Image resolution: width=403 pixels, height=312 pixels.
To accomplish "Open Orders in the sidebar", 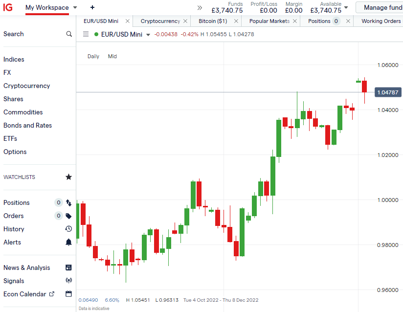I will click(x=14, y=216).
